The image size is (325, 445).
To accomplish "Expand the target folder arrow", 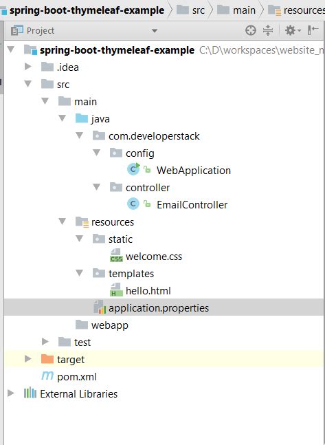I will click(x=28, y=359).
